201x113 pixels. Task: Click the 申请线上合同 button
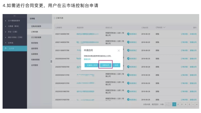[x=92, y=65]
